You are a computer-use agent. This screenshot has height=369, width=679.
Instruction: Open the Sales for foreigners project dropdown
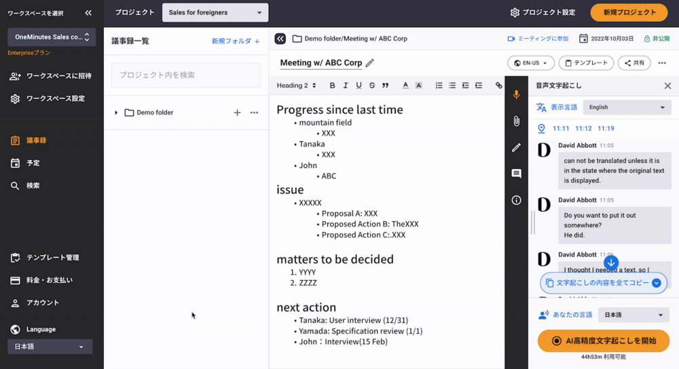click(215, 12)
